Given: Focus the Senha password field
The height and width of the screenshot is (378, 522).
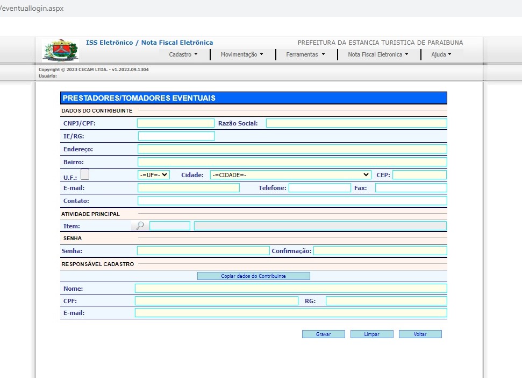Looking at the screenshot, I should coord(203,251).
